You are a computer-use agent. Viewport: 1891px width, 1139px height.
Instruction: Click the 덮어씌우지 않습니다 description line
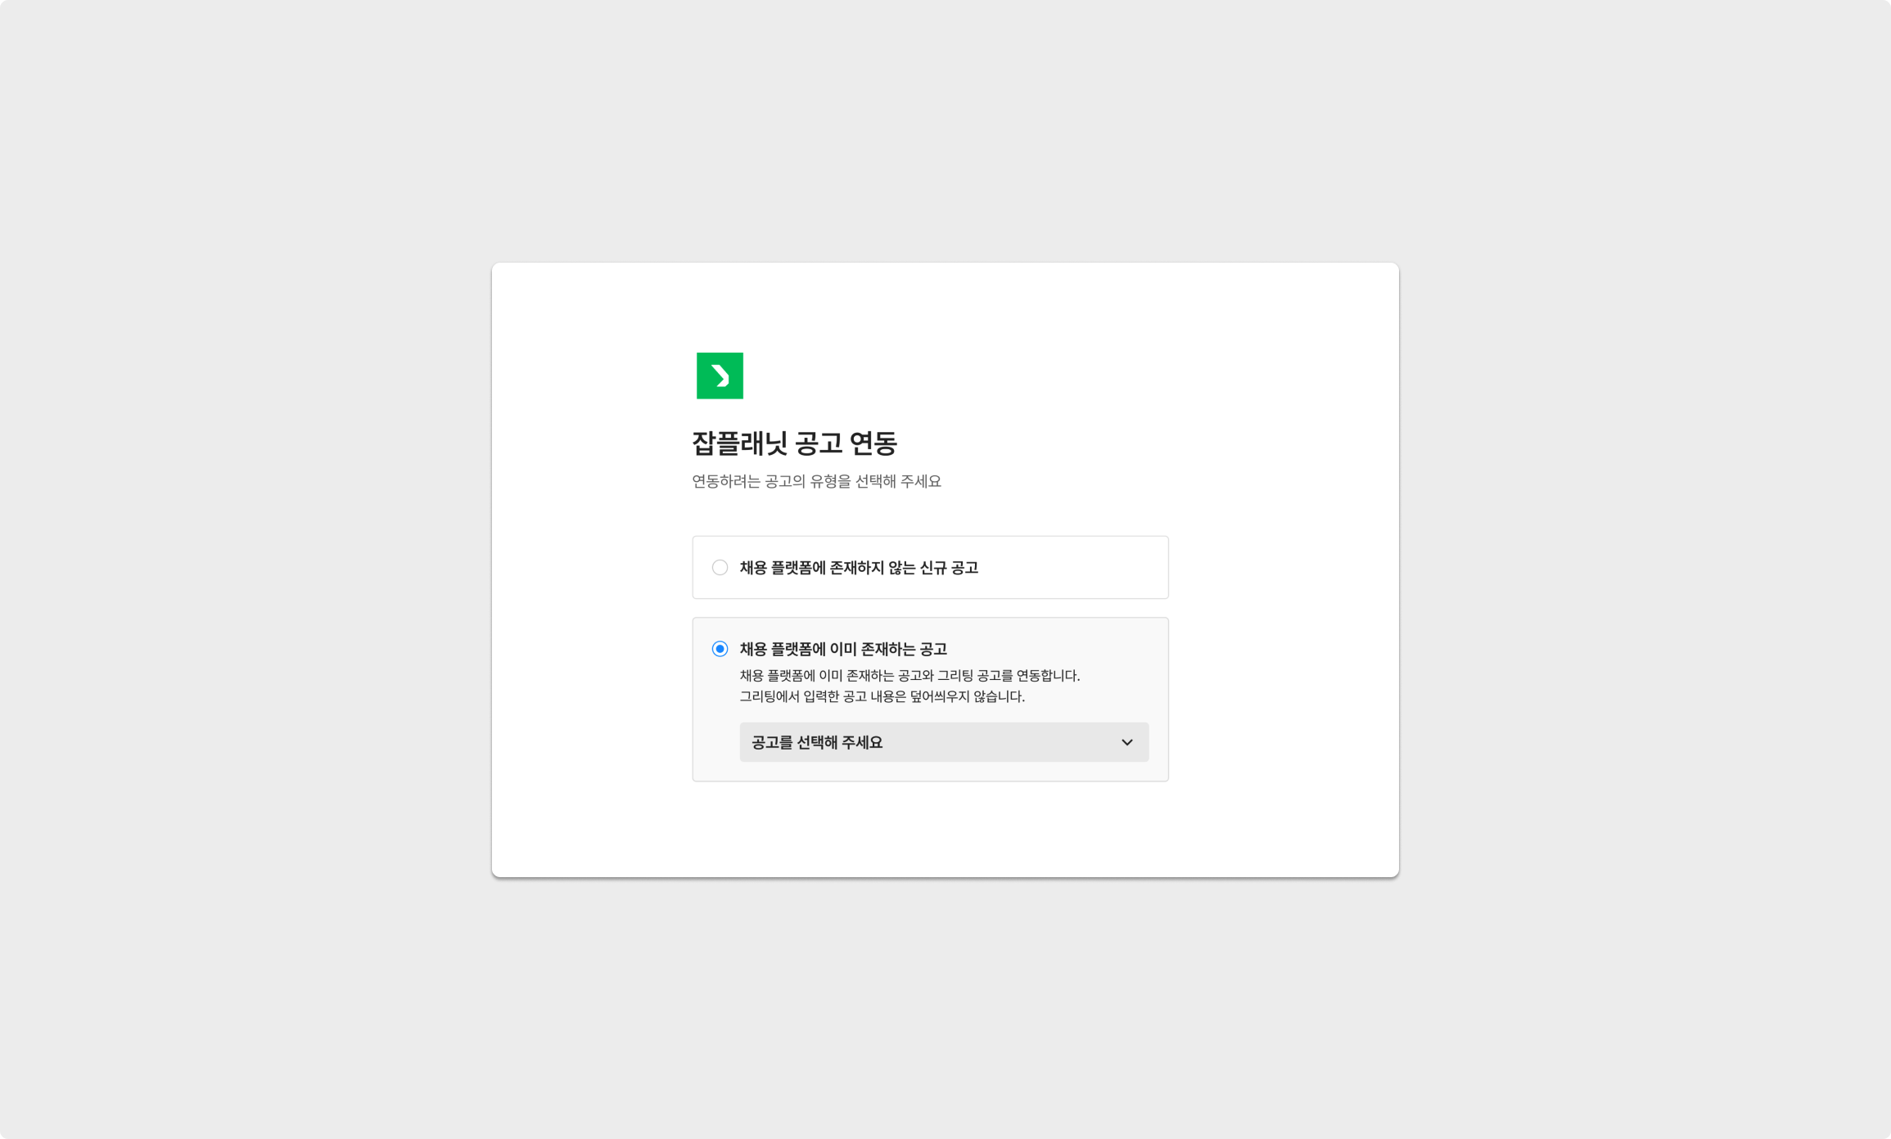(x=882, y=696)
